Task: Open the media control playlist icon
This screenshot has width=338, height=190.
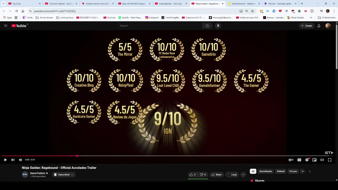Action: [321, 11]
